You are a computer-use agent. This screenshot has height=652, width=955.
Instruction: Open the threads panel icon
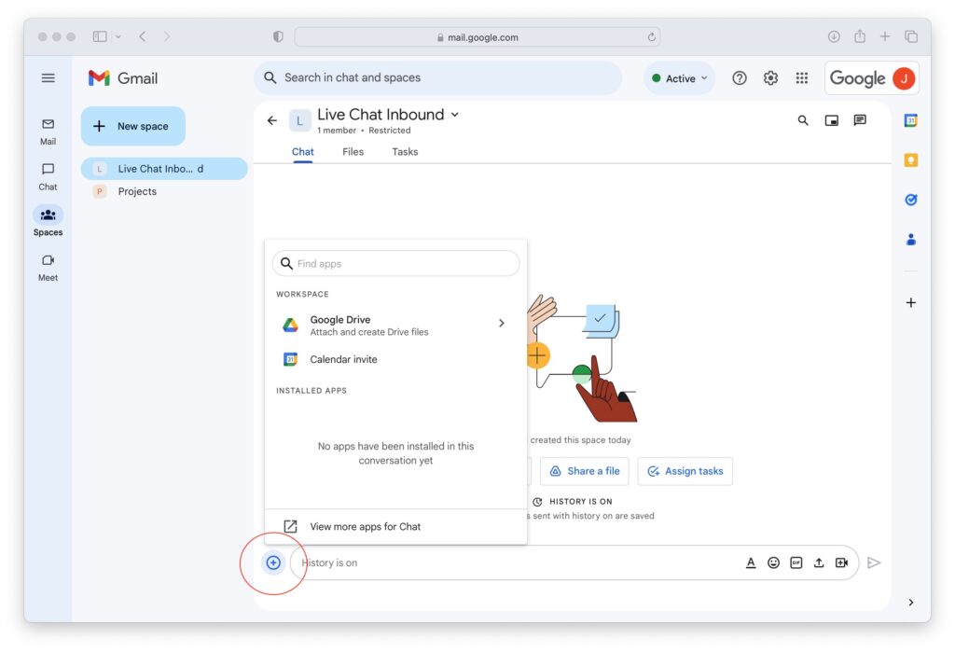click(x=860, y=120)
